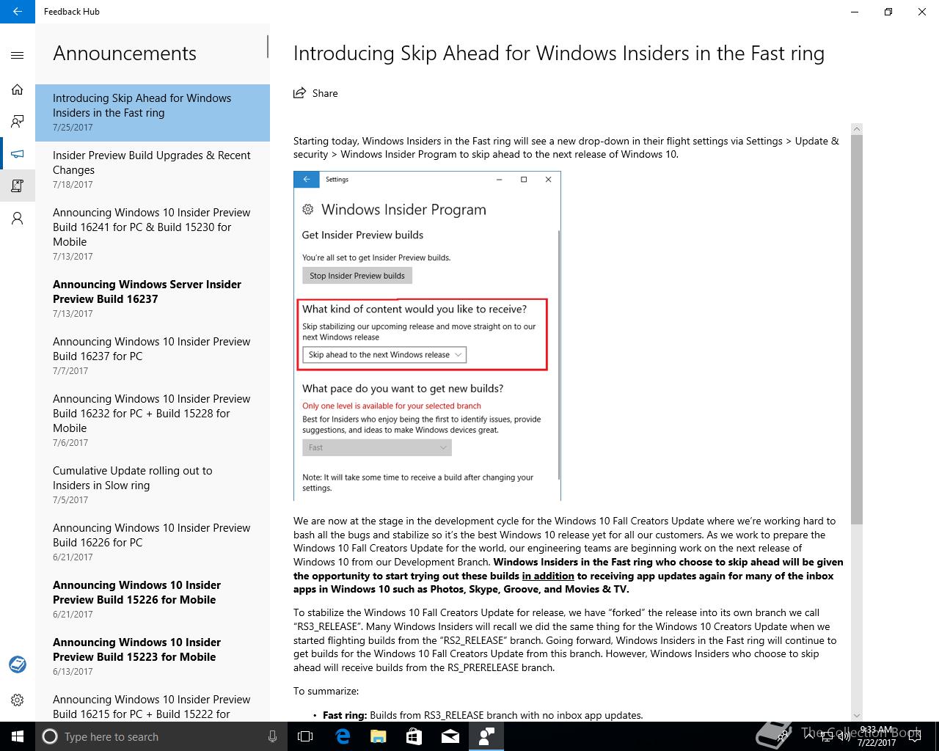Open the Store from the taskbar
This screenshot has width=939, height=751.
tap(414, 736)
